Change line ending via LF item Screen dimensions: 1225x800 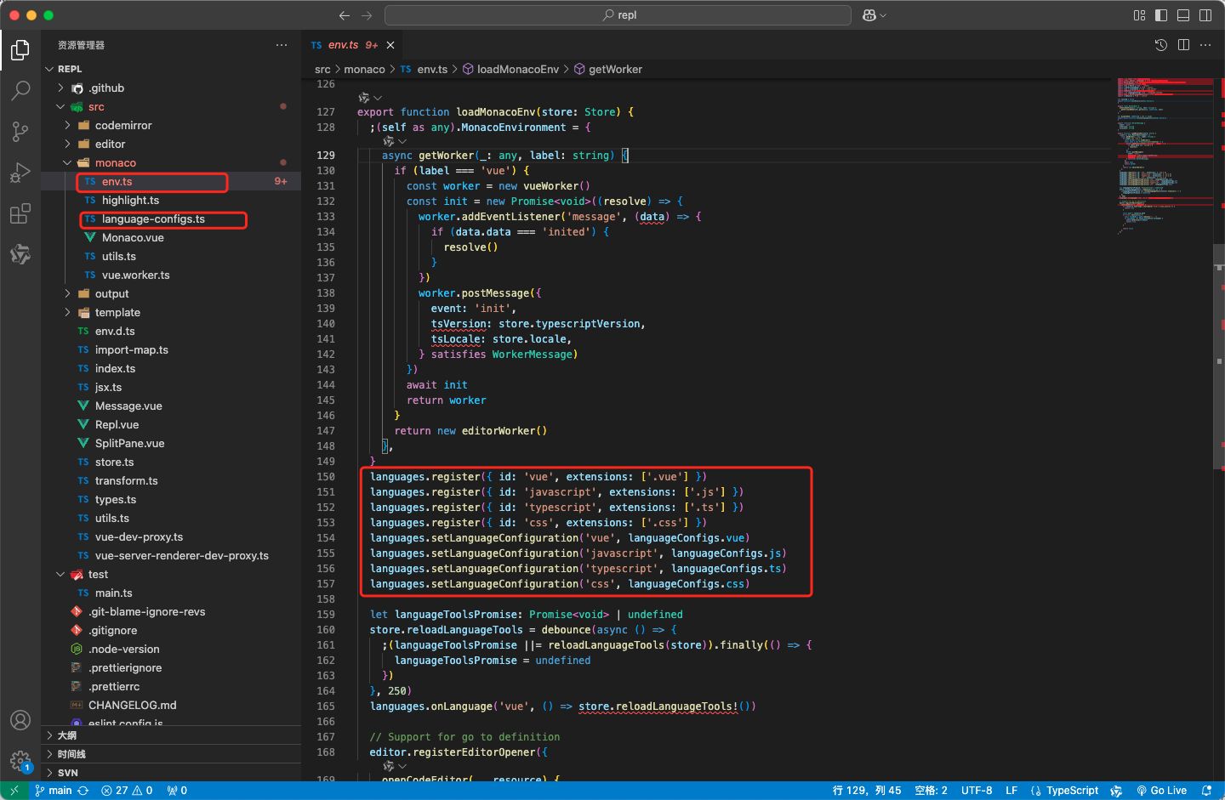click(1011, 791)
